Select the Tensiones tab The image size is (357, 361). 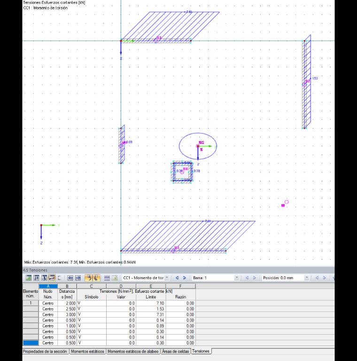click(201, 351)
